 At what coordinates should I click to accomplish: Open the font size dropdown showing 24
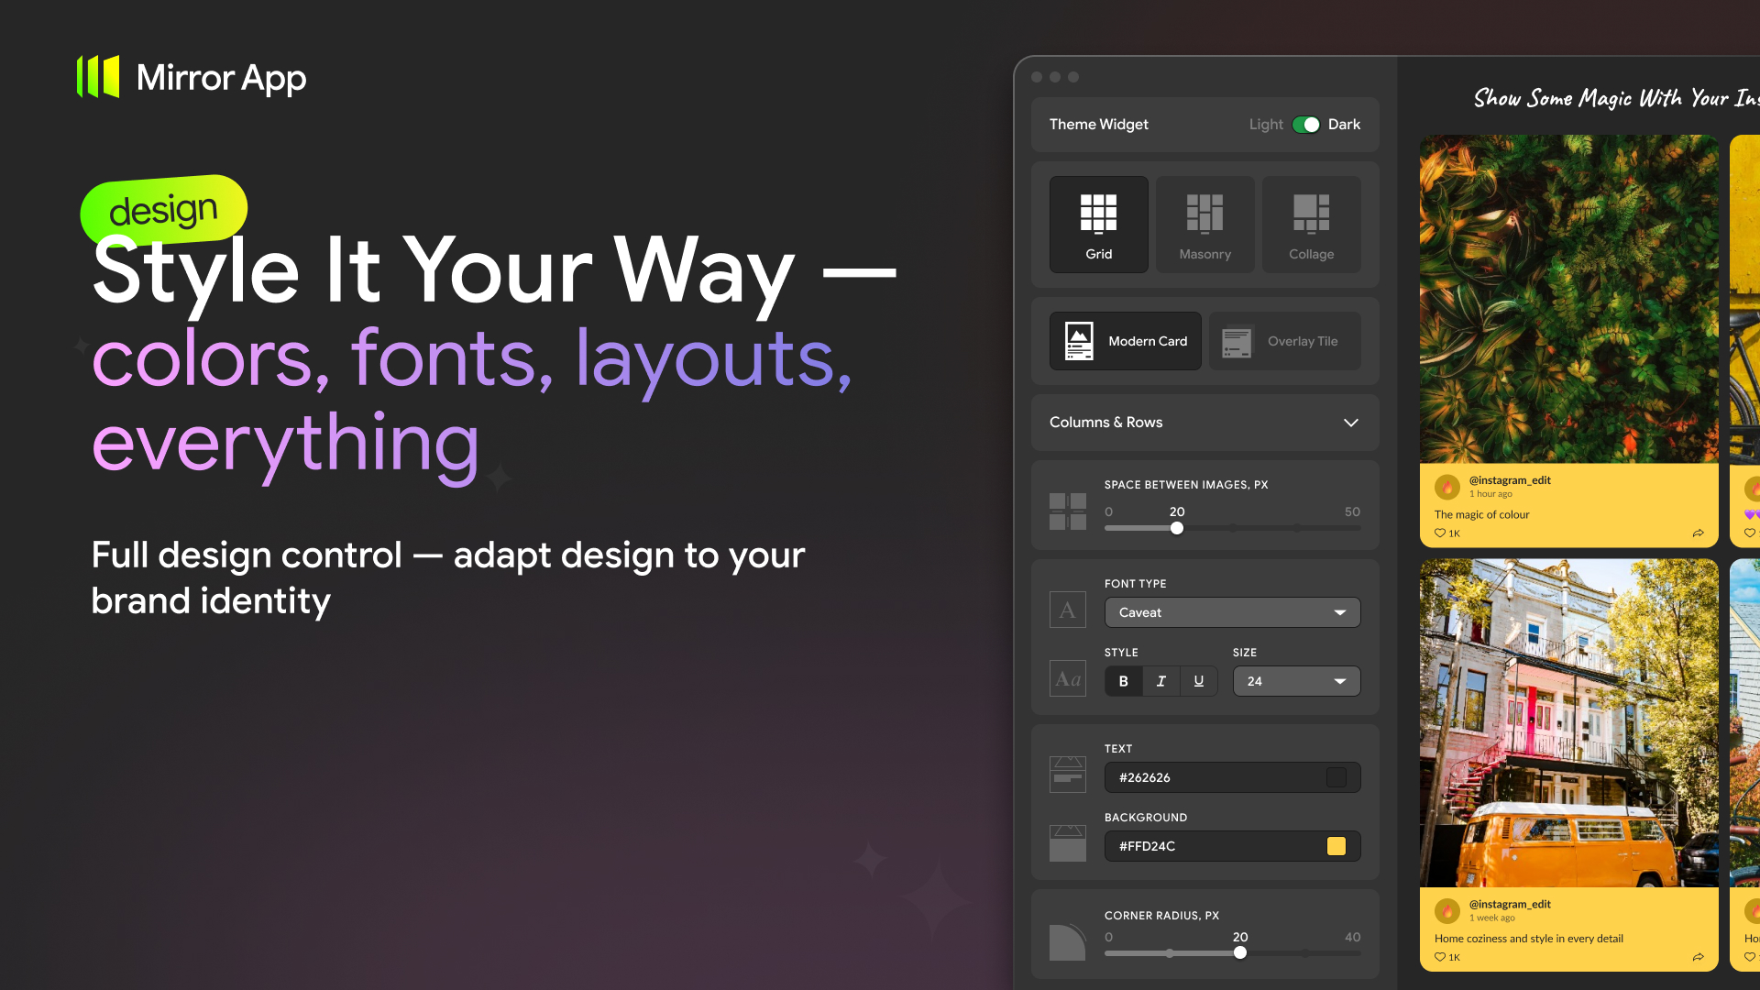coord(1295,681)
